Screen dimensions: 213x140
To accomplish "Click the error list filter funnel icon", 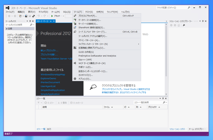I will click(x=39, y=103).
